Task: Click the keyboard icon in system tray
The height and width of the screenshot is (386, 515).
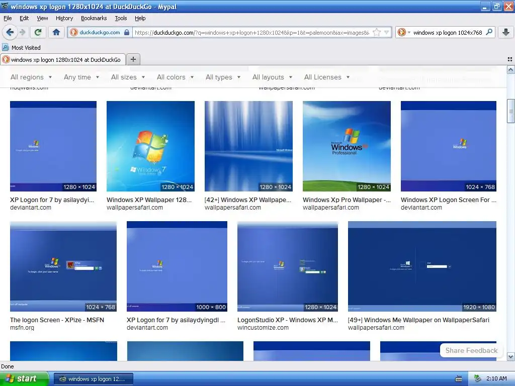Action: point(459,379)
